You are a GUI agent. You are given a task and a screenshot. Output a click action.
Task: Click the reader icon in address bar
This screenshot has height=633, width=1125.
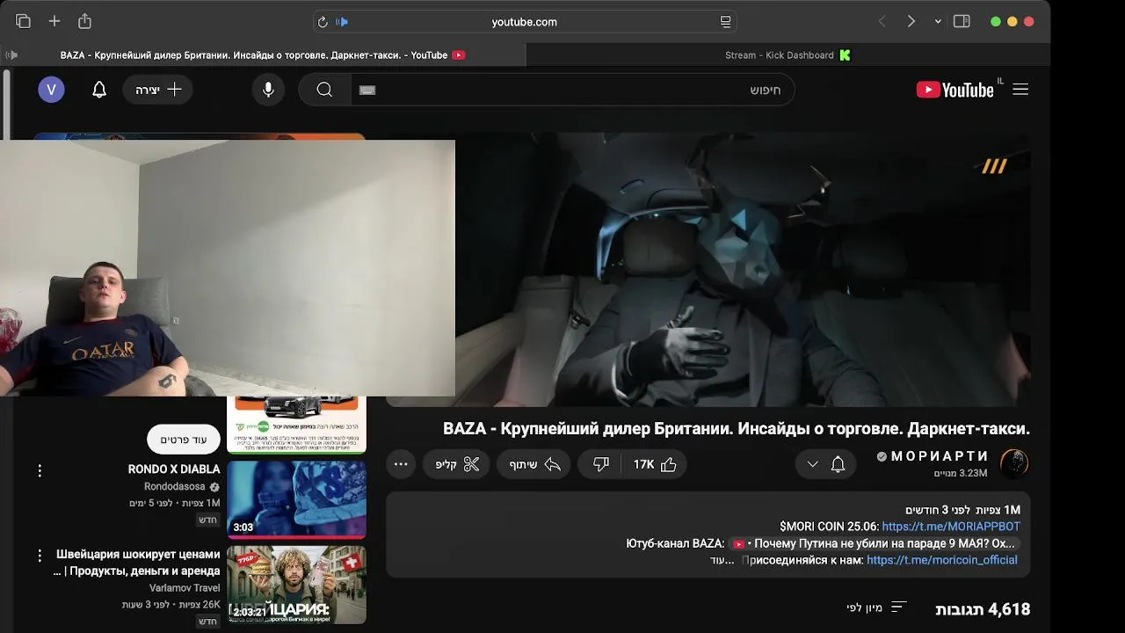click(x=725, y=22)
